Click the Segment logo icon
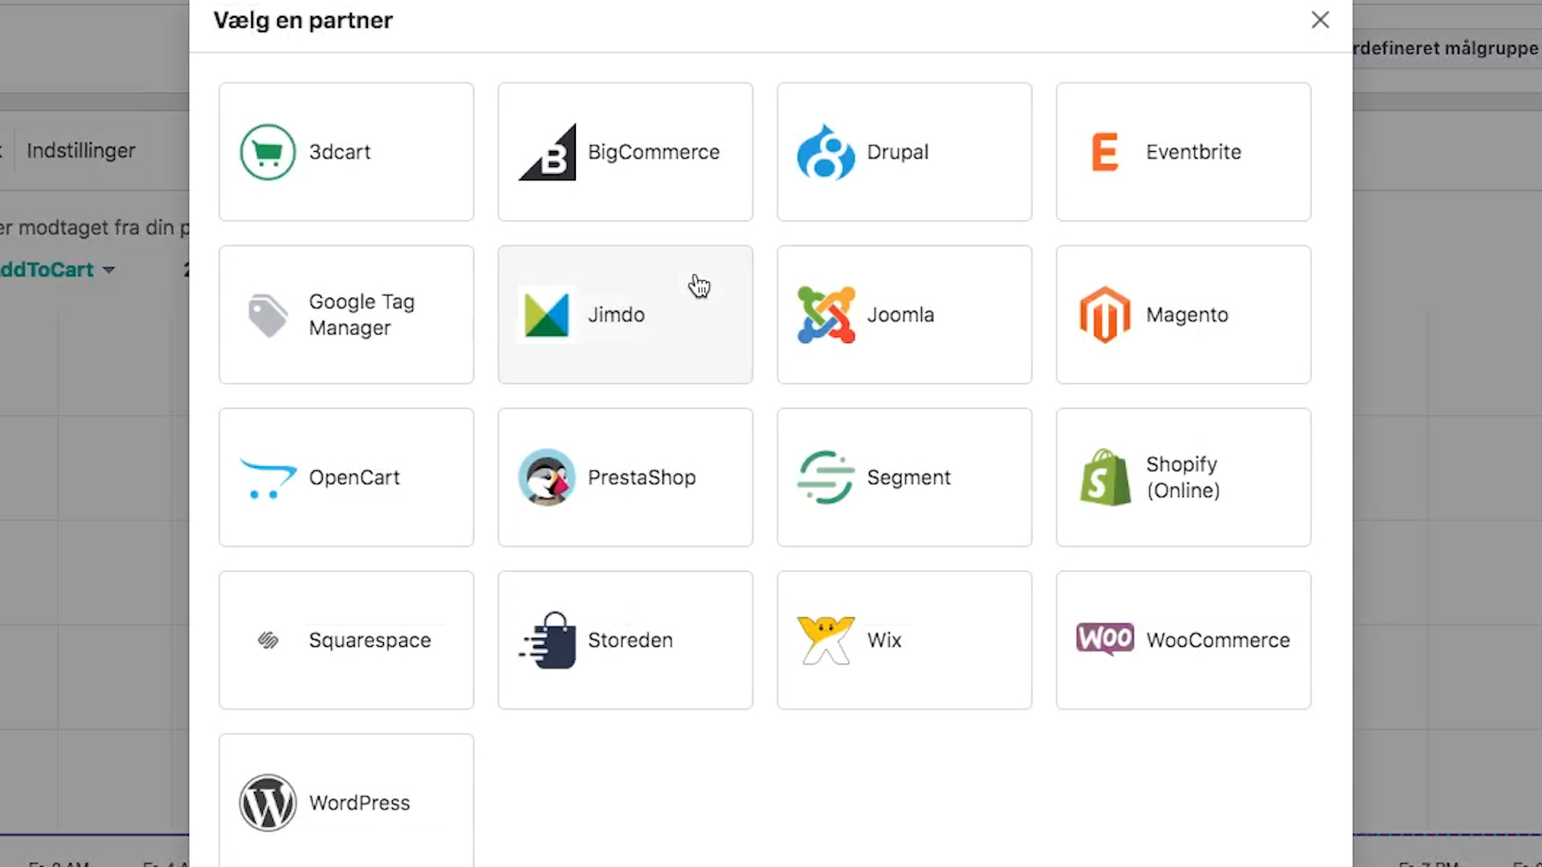The image size is (1542, 867). 826,478
